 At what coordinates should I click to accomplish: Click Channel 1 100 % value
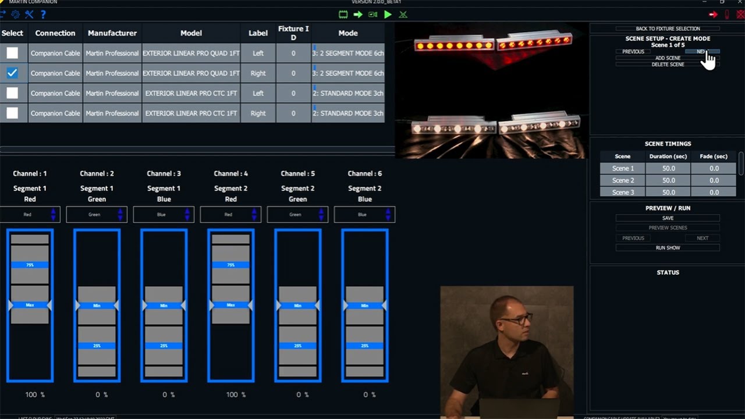pos(34,395)
